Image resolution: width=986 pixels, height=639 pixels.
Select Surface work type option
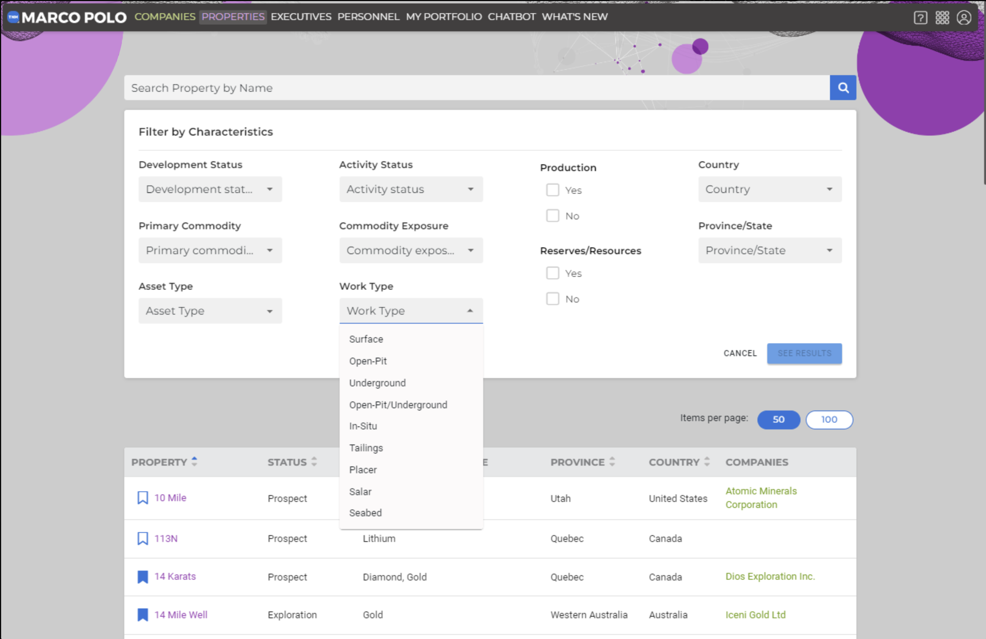click(411, 339)
